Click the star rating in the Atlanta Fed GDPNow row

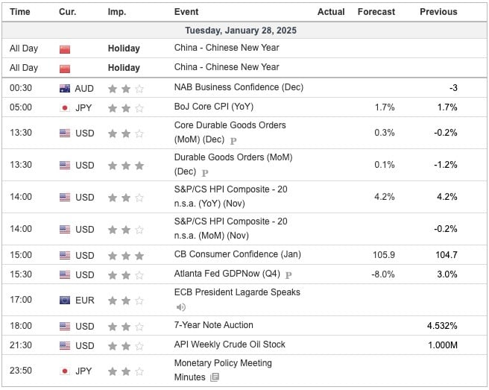[126, 275]
